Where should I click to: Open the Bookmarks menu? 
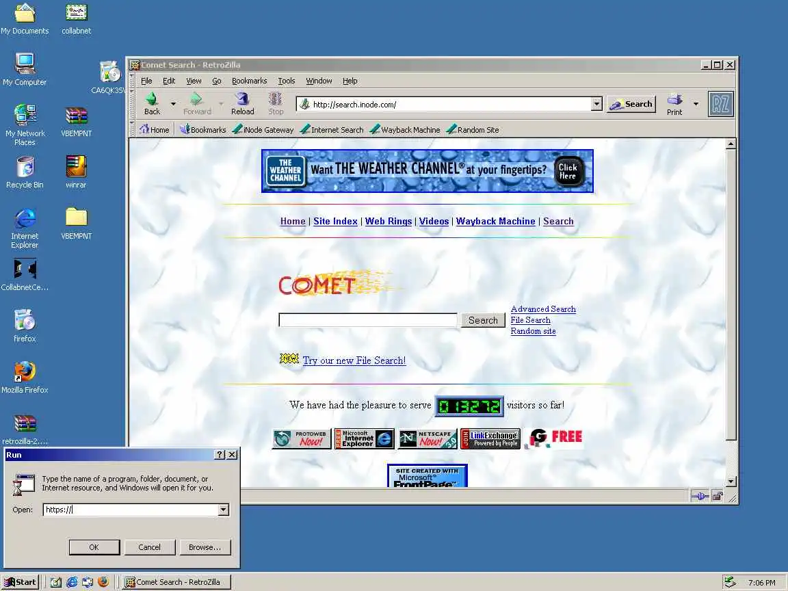click(x=249, y=81)
